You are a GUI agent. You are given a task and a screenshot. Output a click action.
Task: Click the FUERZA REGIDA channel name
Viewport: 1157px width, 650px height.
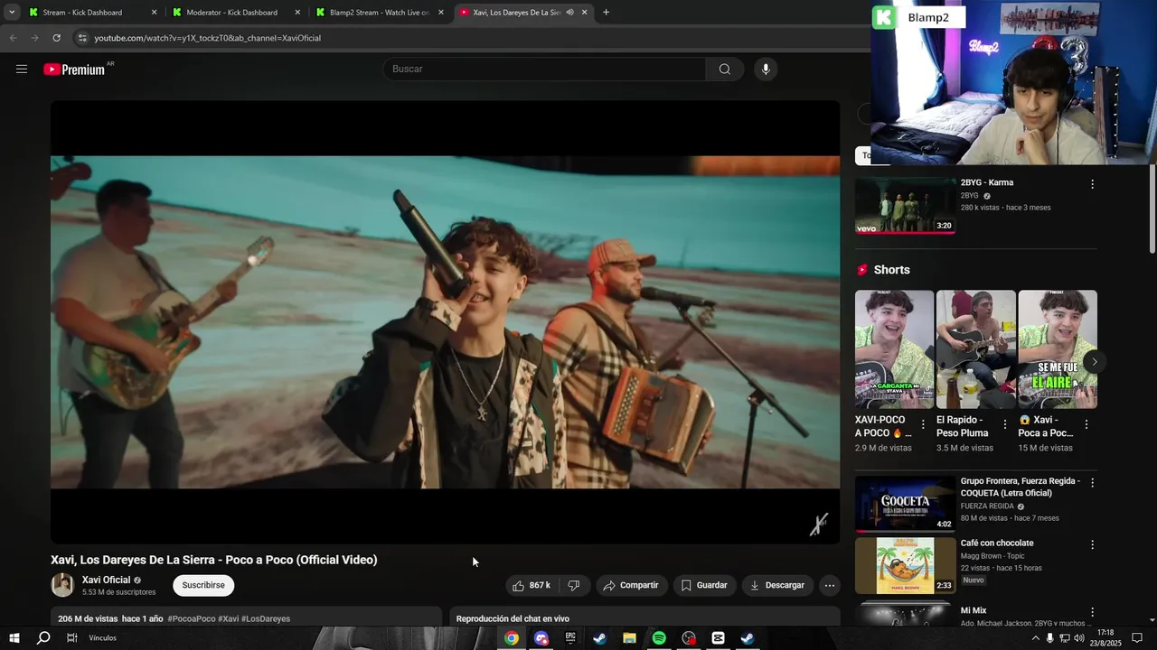point(987,506)
